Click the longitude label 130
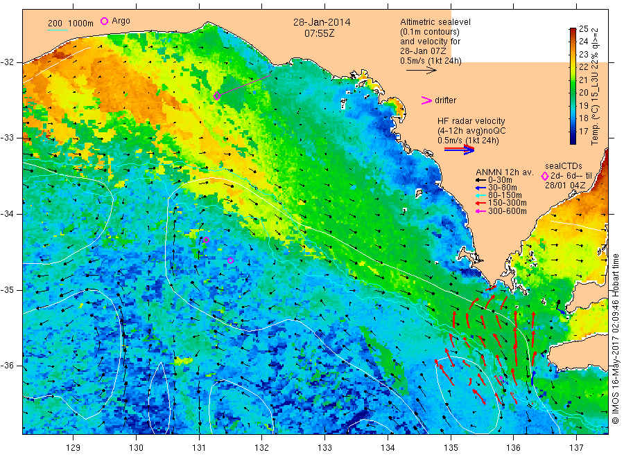Screen dimensions: 624x457 pos(136,448)
